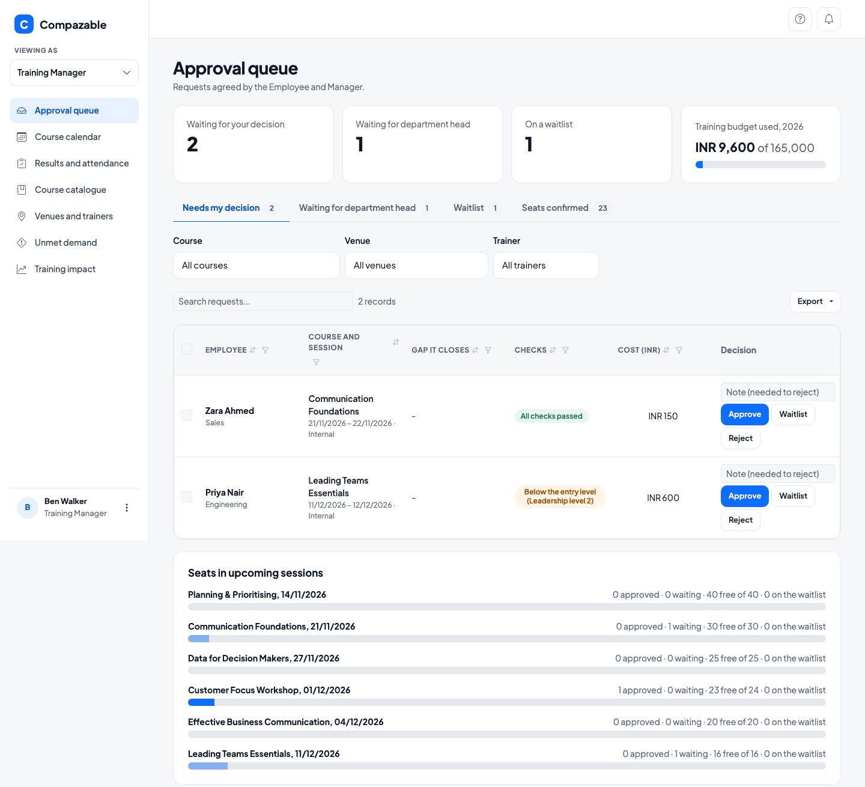Click the Course calendar icon in sidebar

pyautogui.click(x=22, y=137)
